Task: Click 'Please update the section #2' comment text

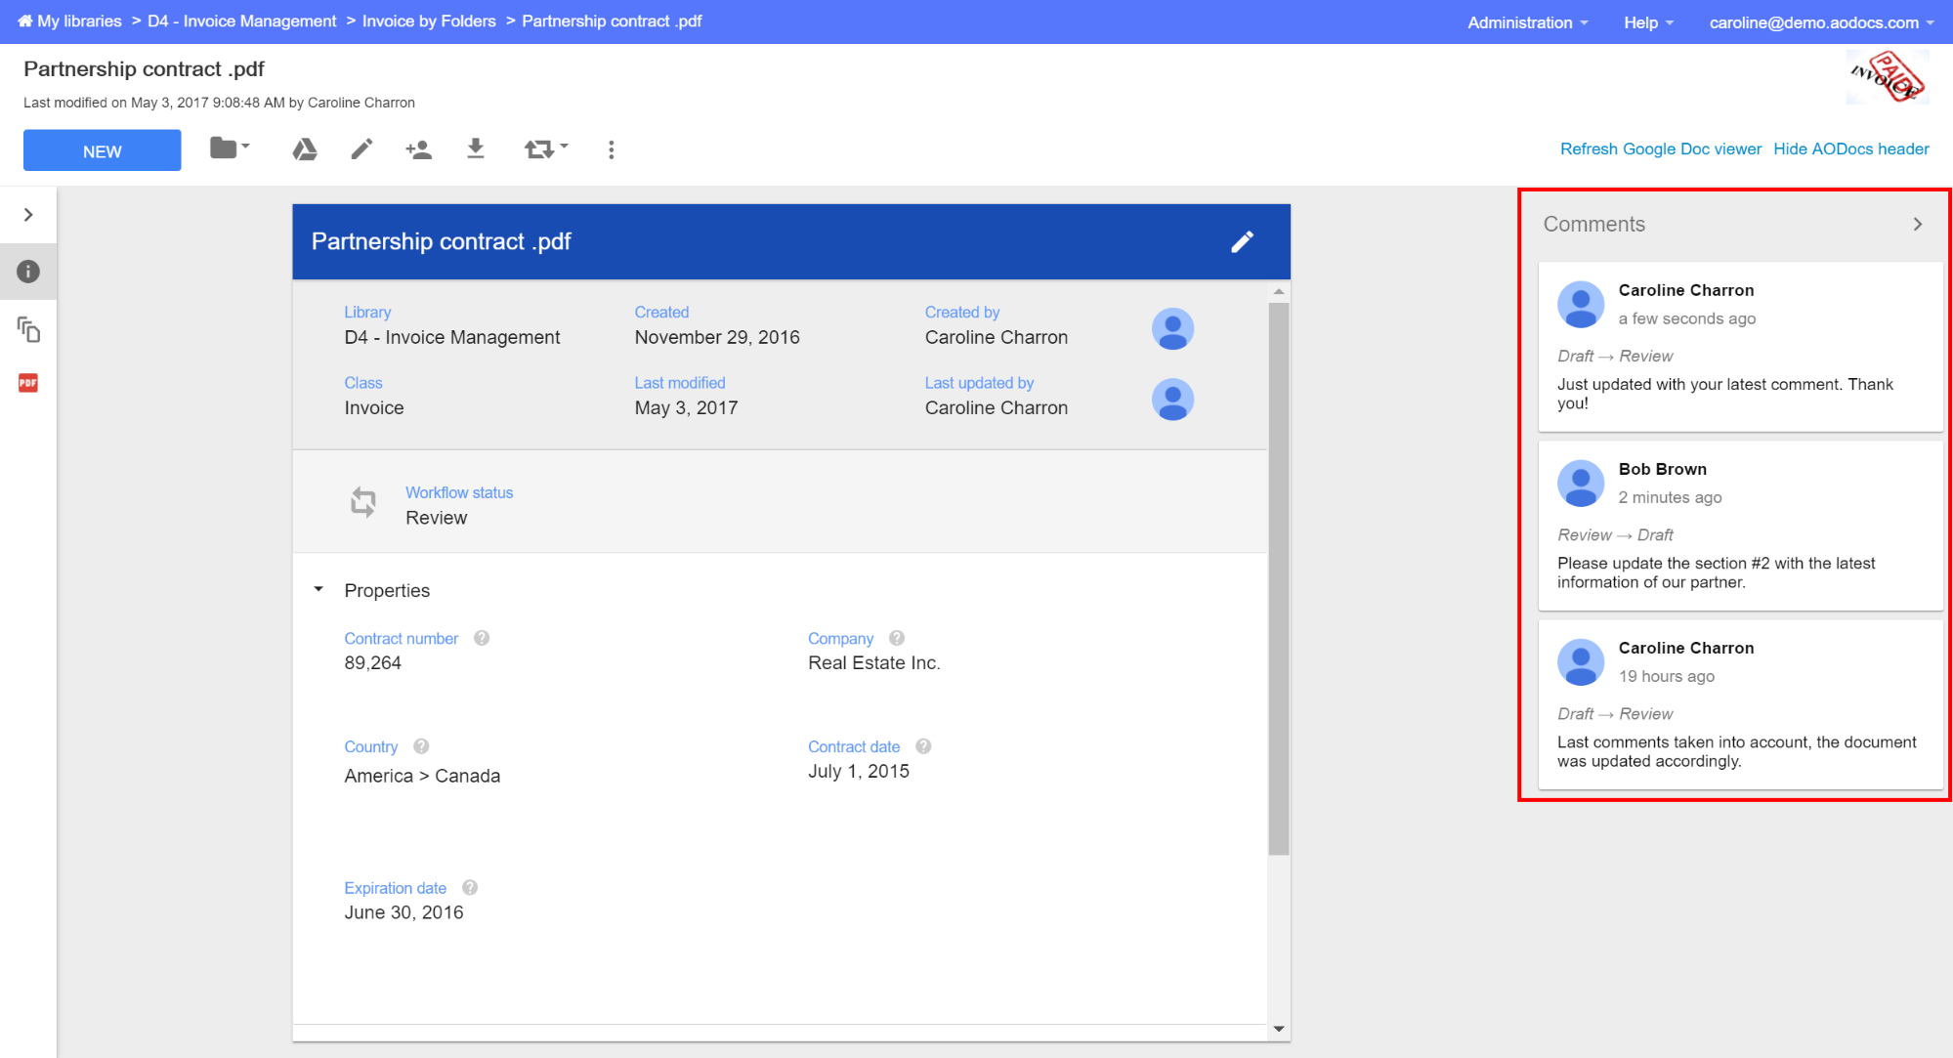Action: point(1717,572)
